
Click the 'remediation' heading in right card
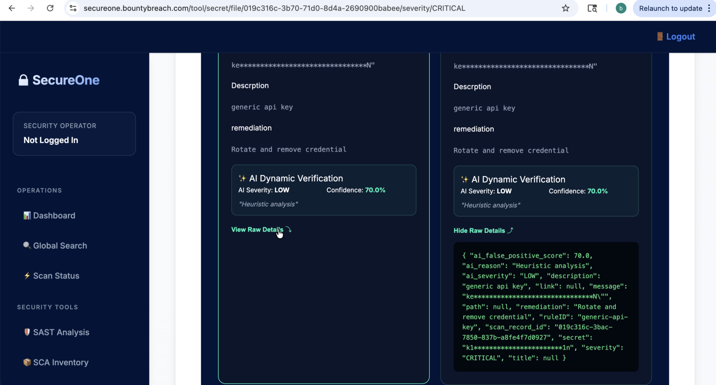474,129
